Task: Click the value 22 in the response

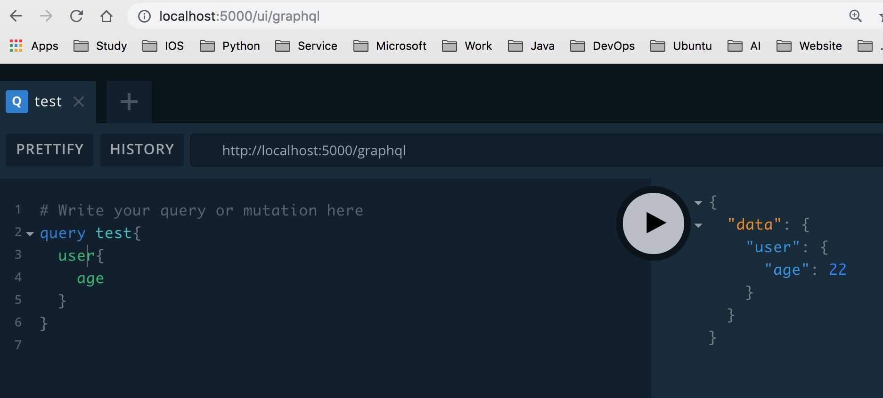Action: point(838,270)
